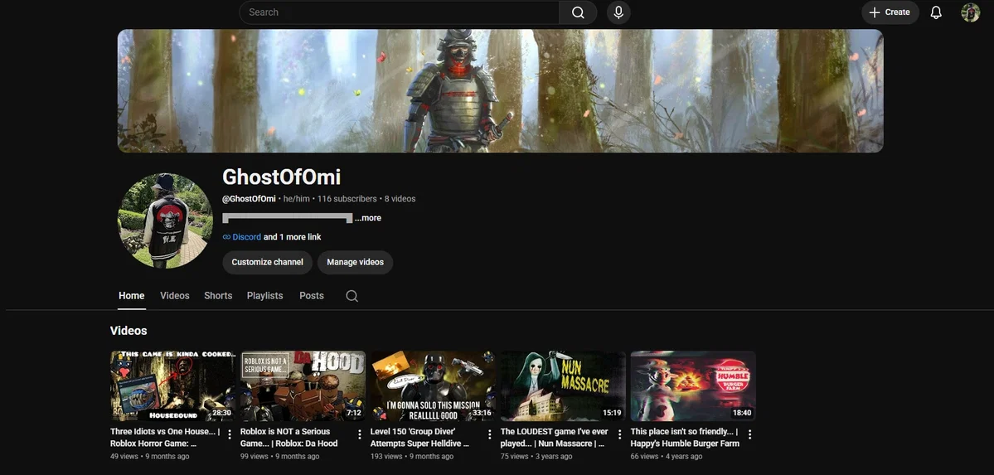Open the Da Hood video thumbnail
The height and width of the screenshot is (475, 994).
pos(303,386)
